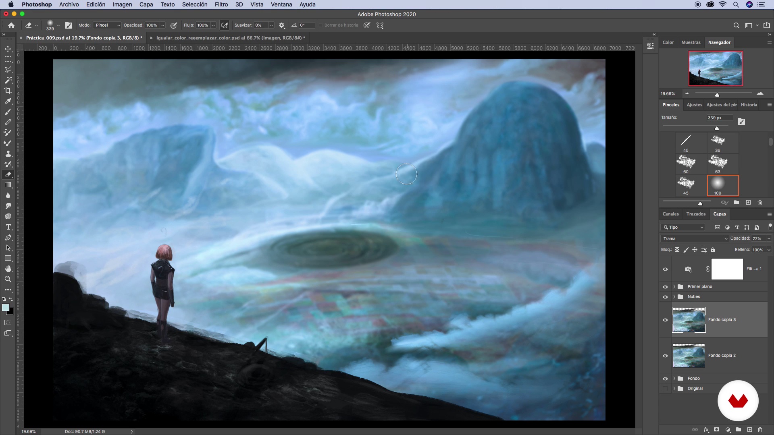Select the Crop tool
Image resolution: width=774 pixels, height=435 pixels.
[x=8, y=91]
